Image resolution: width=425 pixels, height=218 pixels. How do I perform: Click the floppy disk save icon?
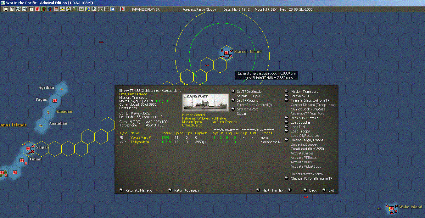tap(6, 9)
